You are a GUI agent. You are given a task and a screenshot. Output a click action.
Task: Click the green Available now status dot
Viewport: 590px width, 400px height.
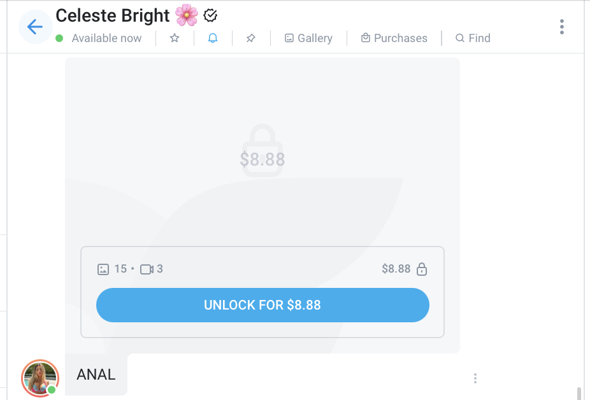point(59,38)
